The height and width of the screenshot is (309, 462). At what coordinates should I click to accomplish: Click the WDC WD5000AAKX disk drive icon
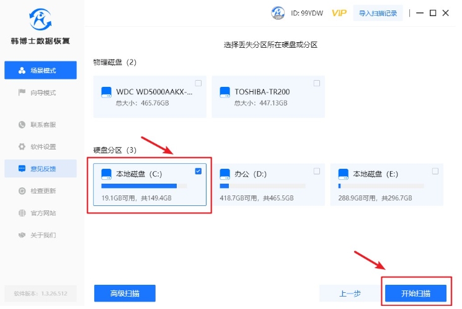106,92
